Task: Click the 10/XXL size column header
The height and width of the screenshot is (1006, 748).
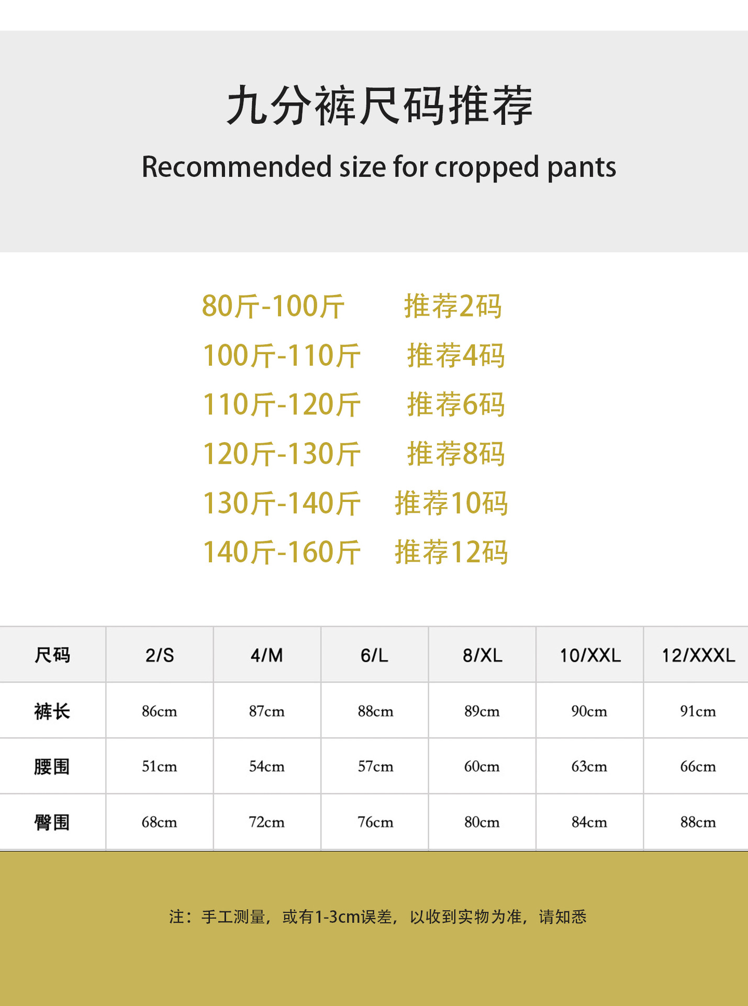Action: click(x=590, y=655)
